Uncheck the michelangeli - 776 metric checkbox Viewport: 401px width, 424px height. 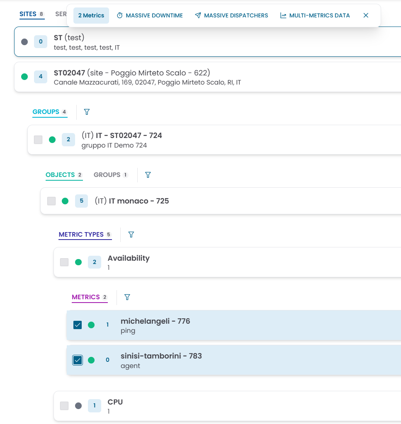78,325
